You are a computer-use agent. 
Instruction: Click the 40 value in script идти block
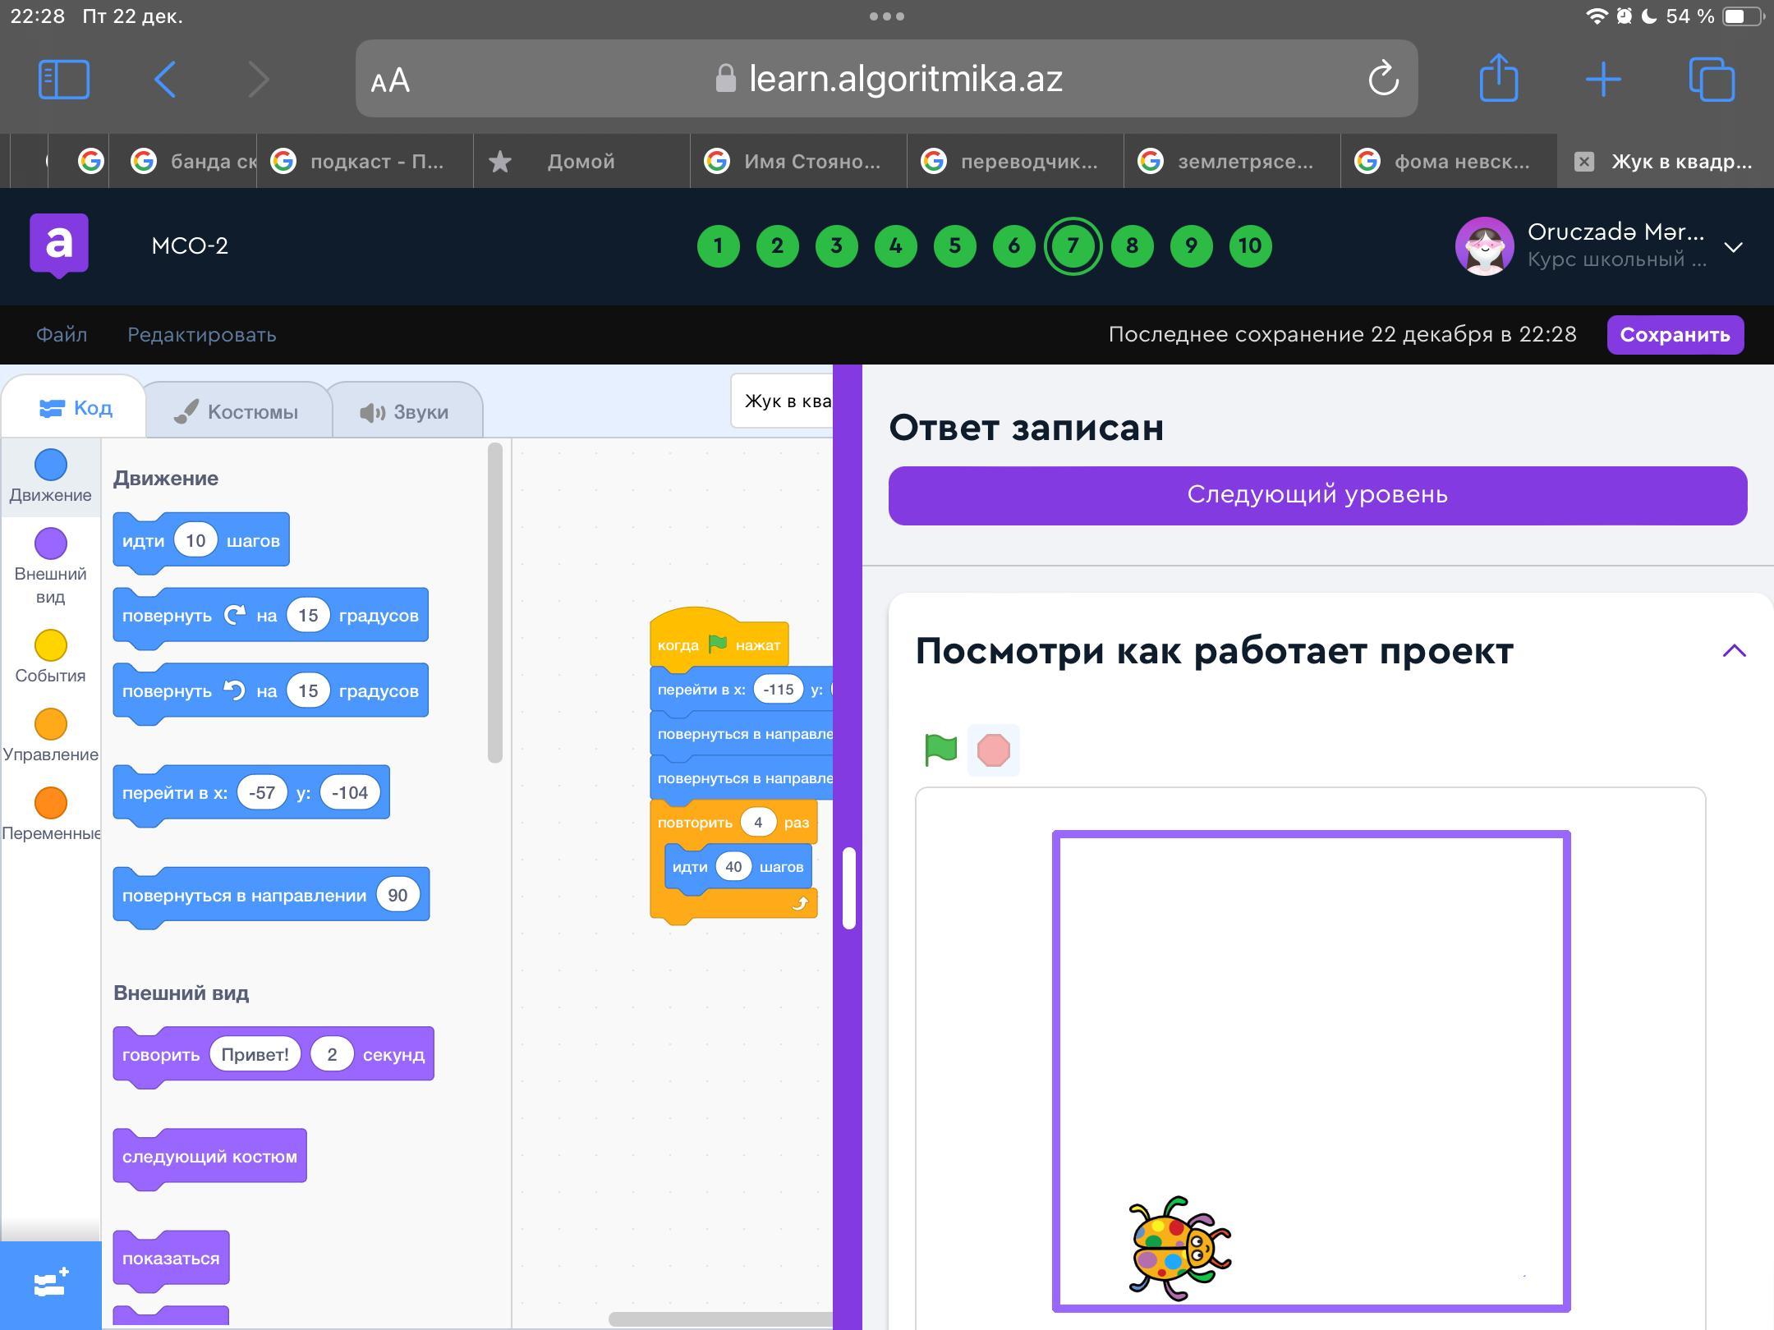pos(733,866)
